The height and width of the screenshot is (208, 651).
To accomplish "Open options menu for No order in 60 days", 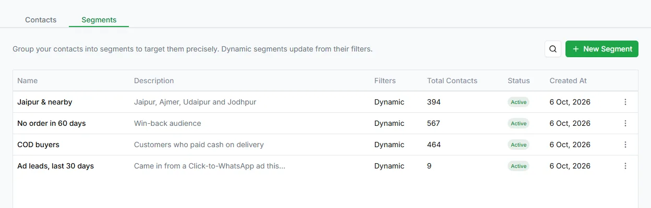I will (625, 123).
